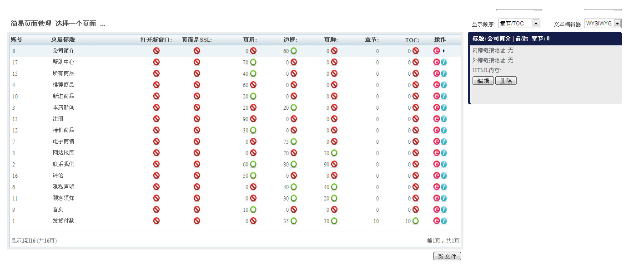Screen dimensions: 629x273
Task: Click the edit icon for 发货付款
Action: pyautogui.click(x=437, y=221)
